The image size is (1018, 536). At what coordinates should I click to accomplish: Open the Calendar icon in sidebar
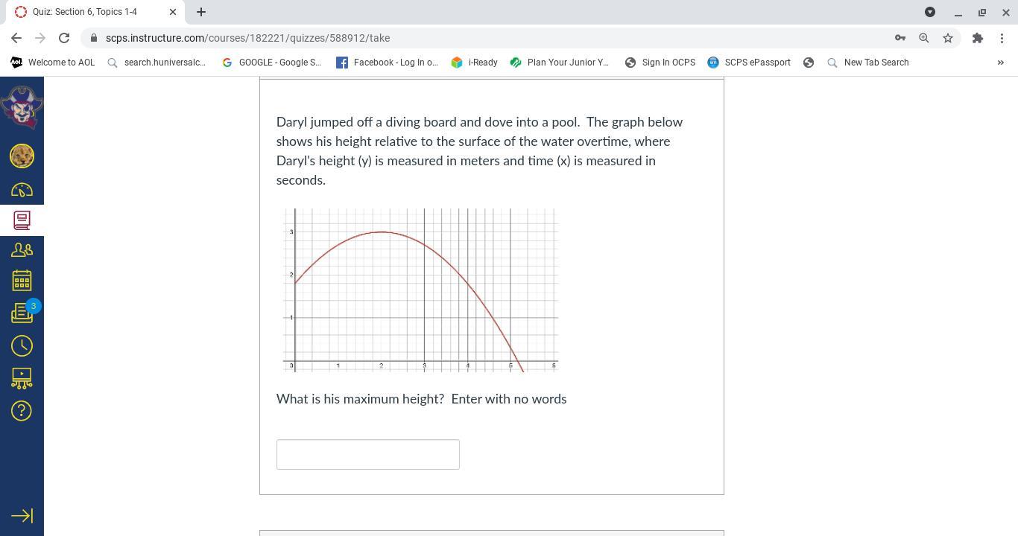(x=22, y=281)
